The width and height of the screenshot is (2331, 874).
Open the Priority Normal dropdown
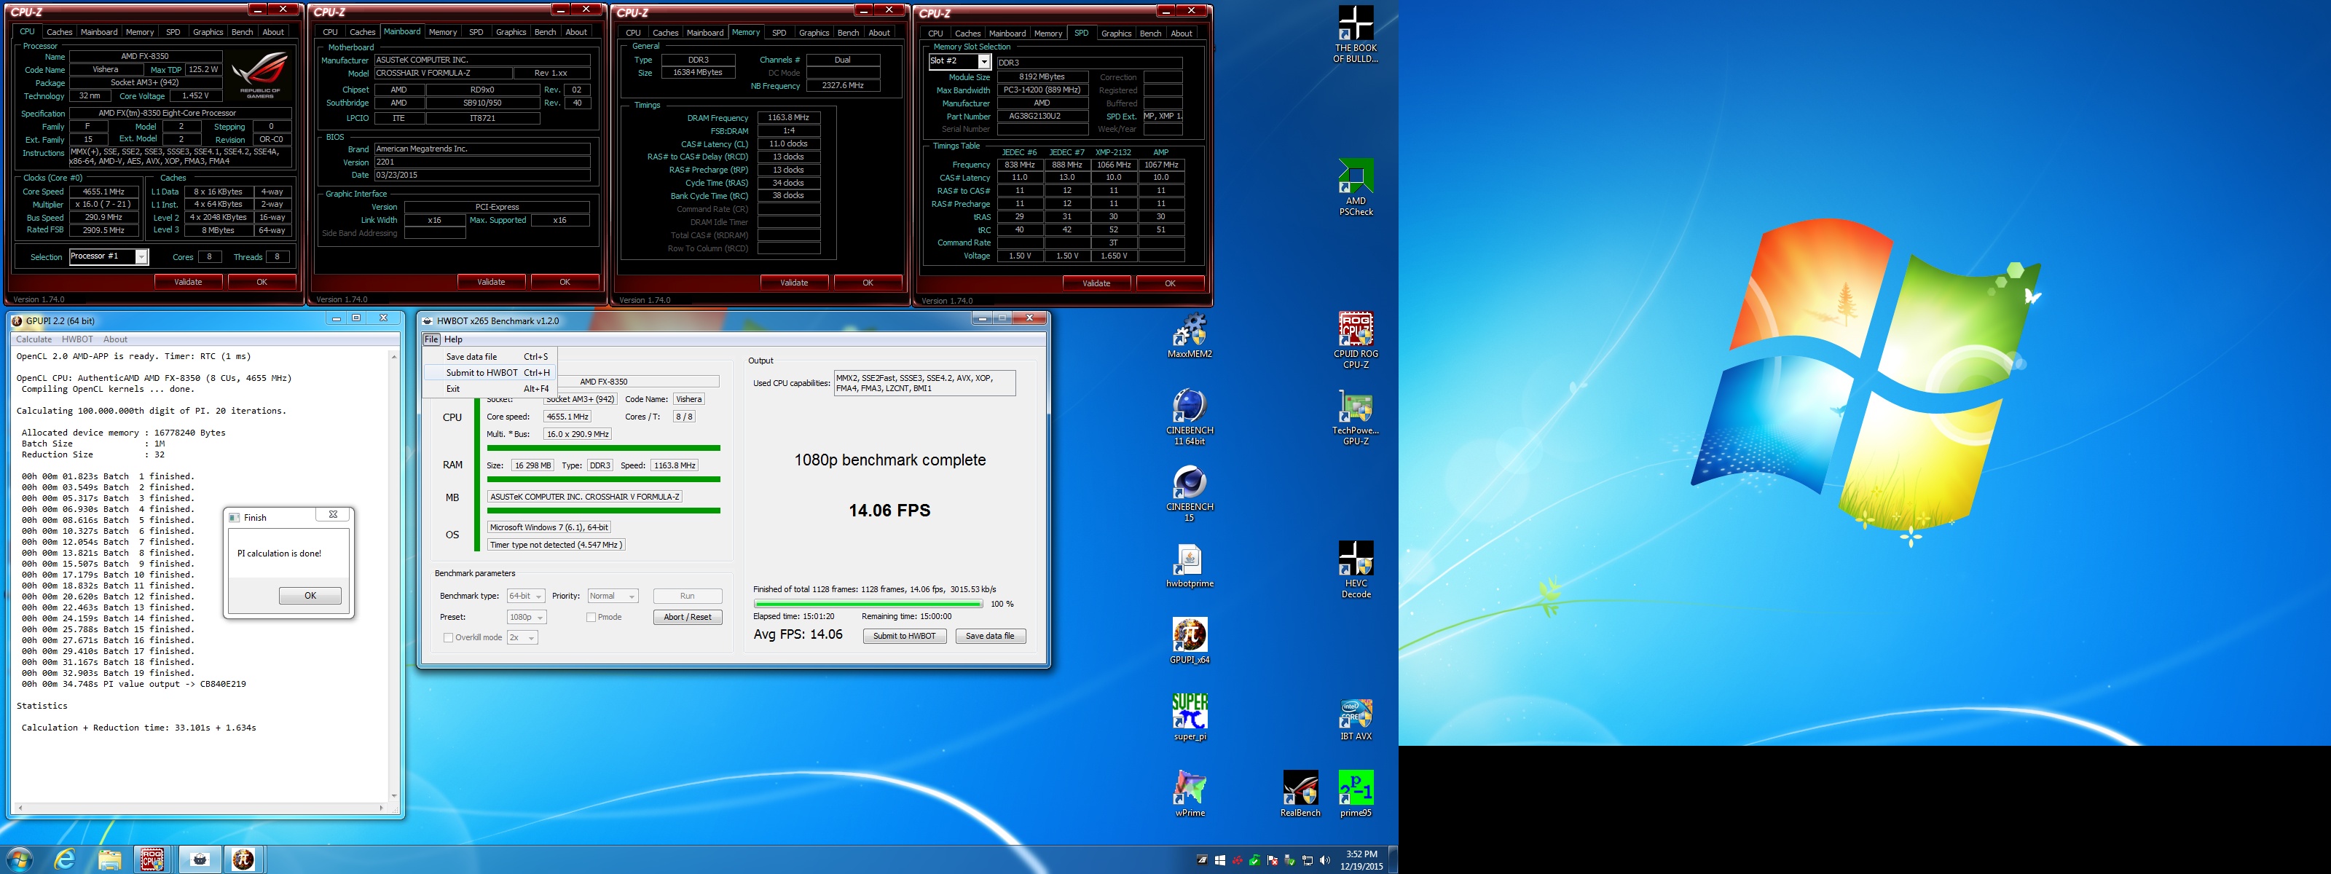[613, 597]
